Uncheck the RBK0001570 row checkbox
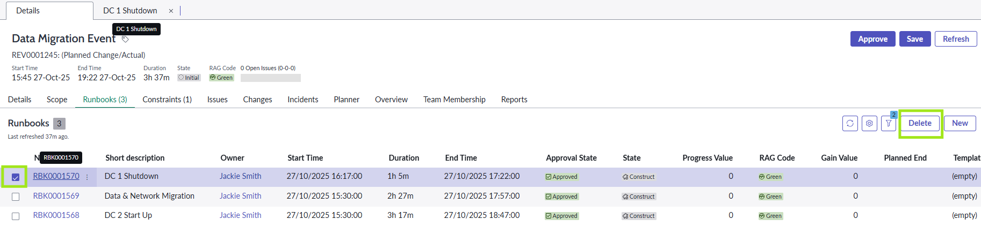Screen dimensions: 981x234 pos(16,177)
